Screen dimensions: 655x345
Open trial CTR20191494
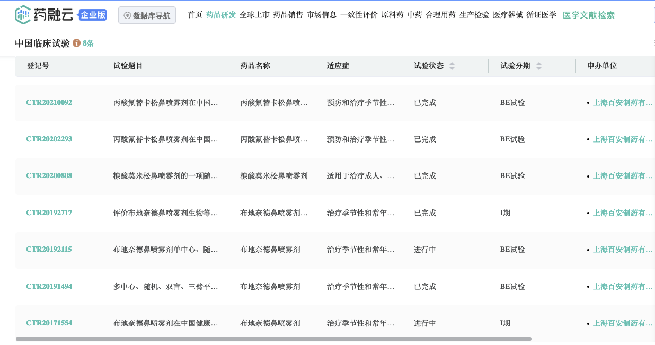click(x=49, y=286)
